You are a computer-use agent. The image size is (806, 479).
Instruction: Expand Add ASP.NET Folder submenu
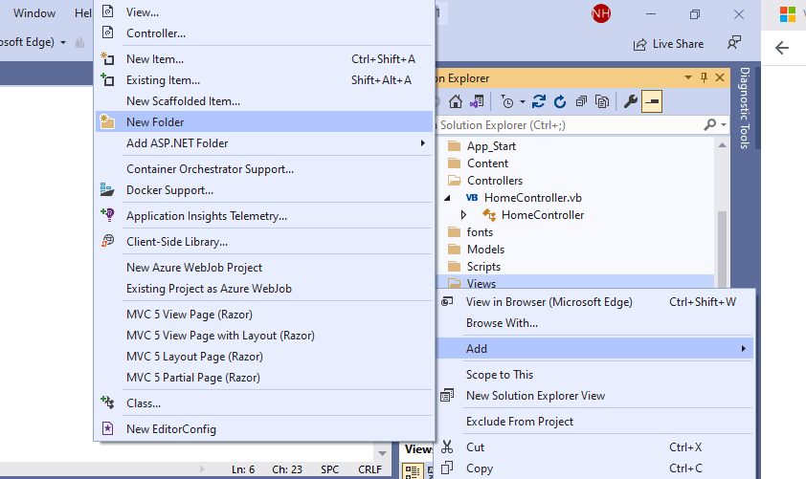tap(263, 143)
